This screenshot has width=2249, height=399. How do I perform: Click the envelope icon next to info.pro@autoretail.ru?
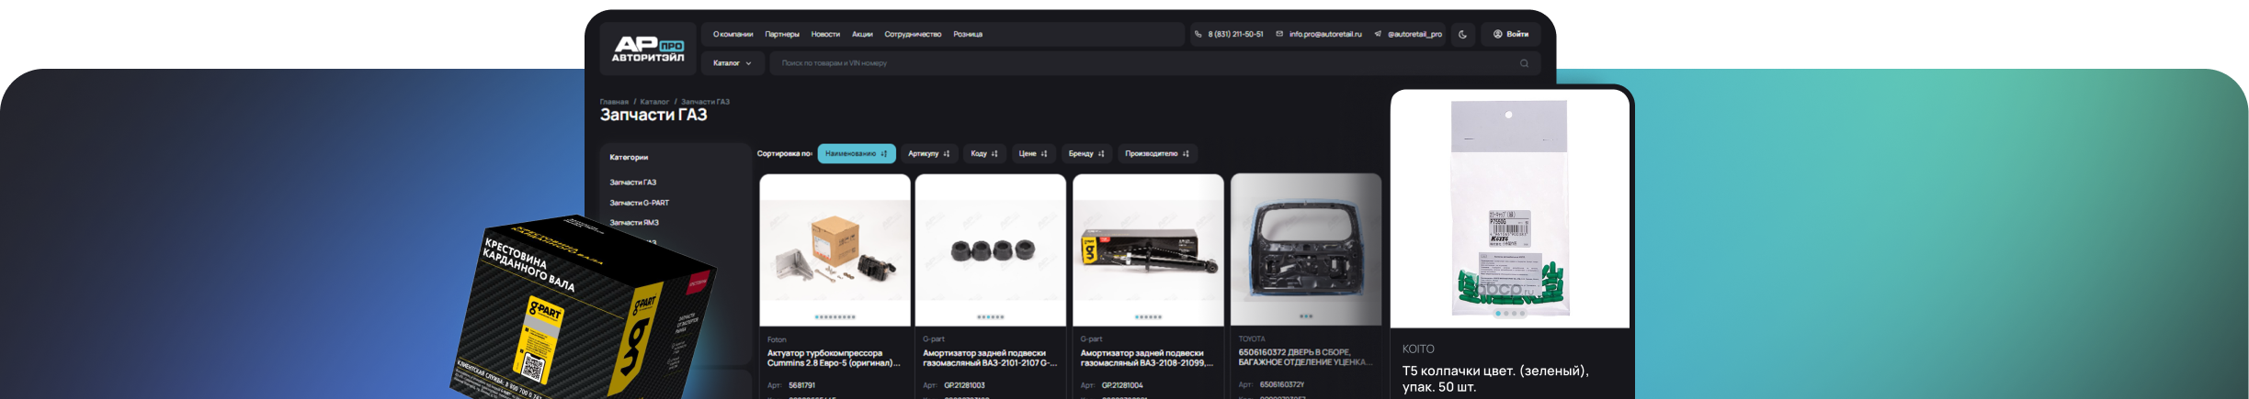tap(1279, 34)
